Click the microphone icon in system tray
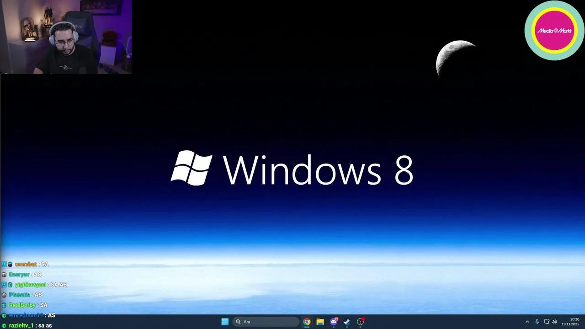585x329 pixels. coord(537,322)
